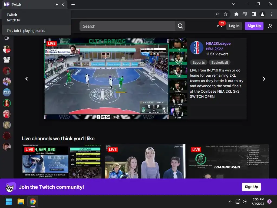277x208 pixels.
Task: Select the Esports tag
Action: pyautogui.click(x=199, y=63)
